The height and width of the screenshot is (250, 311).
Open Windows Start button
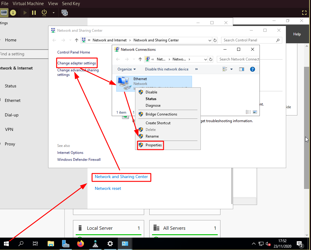pos(6,244)
